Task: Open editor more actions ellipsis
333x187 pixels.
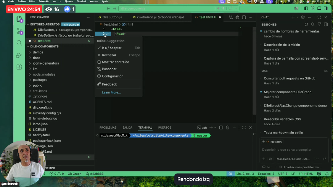Action: [x=250, y=17]
